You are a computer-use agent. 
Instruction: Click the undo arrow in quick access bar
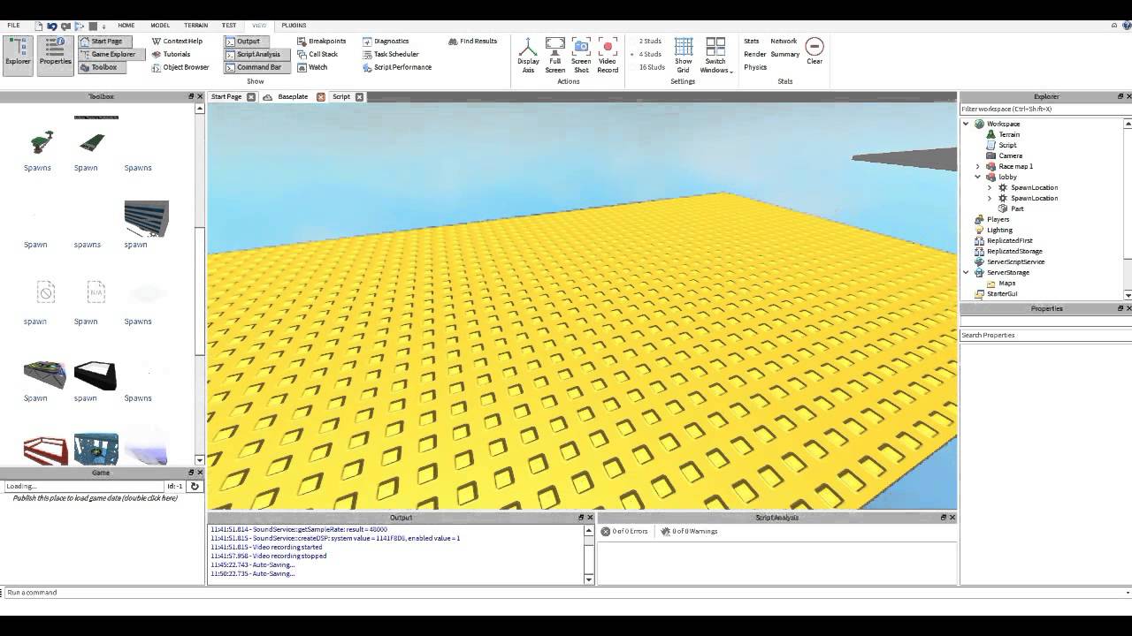(x=52, y=26)
